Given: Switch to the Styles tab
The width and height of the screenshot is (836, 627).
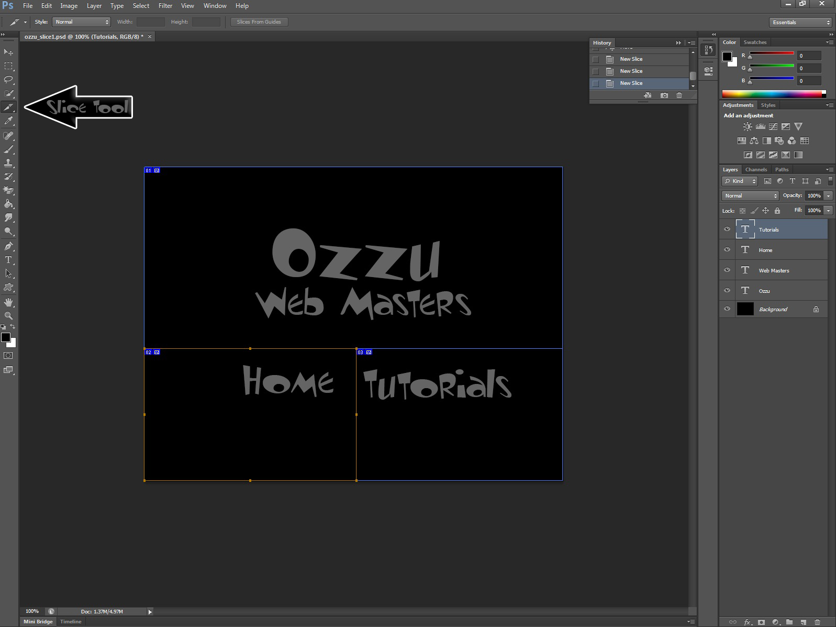Looking at the screenshot, I should (x=768, y=105).
